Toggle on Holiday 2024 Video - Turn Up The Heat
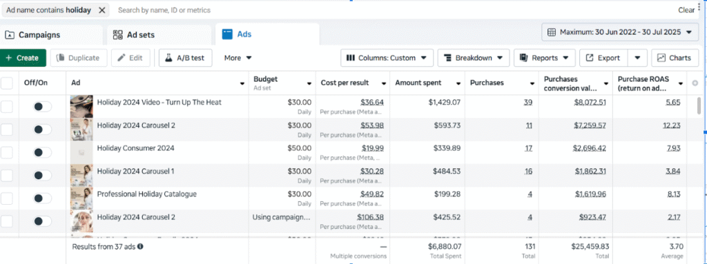Image resolution: width=707 pixels, height=264 pixels. pos(42,107)
